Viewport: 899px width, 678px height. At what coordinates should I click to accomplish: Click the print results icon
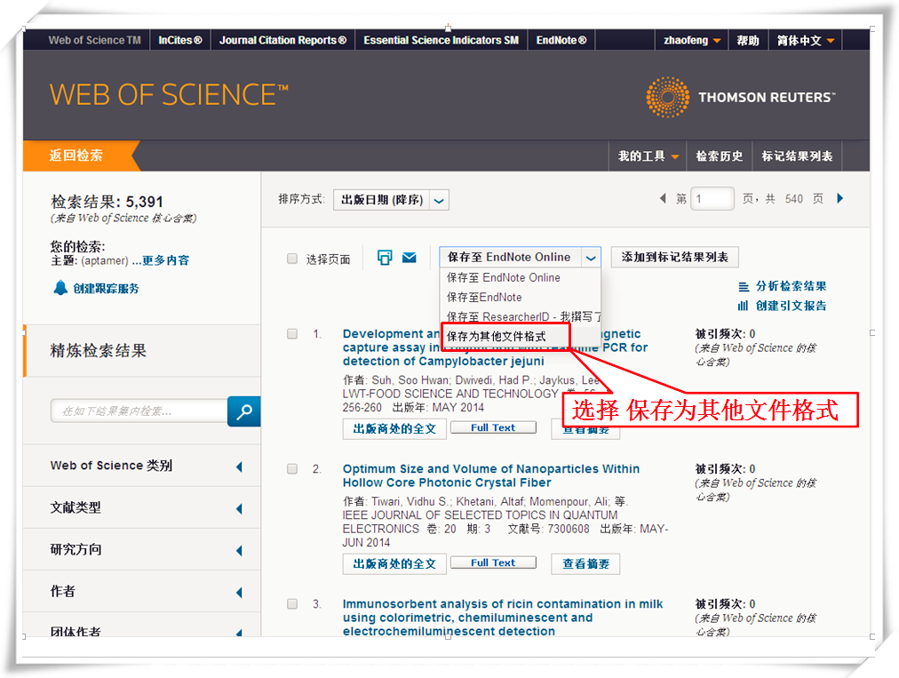pos(385,258)
